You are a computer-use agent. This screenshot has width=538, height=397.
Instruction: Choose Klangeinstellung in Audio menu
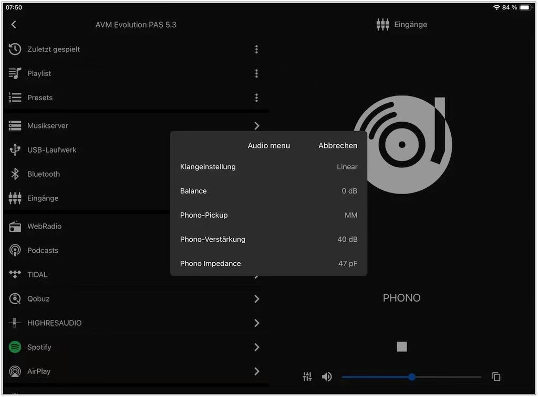tap(268, 167)
